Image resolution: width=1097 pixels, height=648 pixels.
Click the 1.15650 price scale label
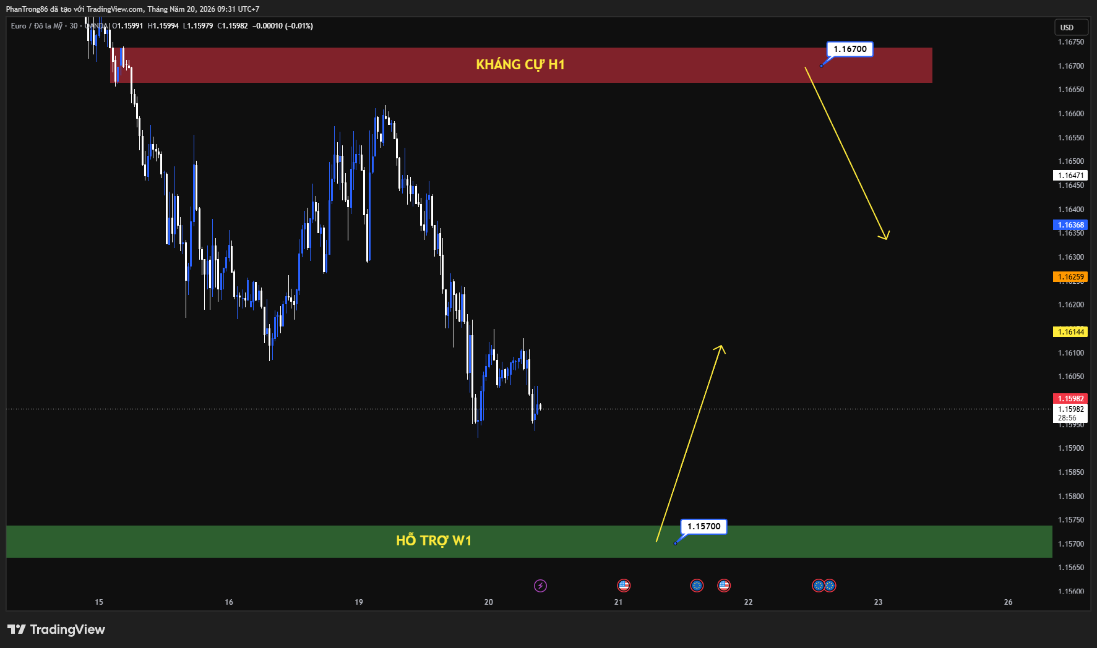click(x=1071, y=568)
